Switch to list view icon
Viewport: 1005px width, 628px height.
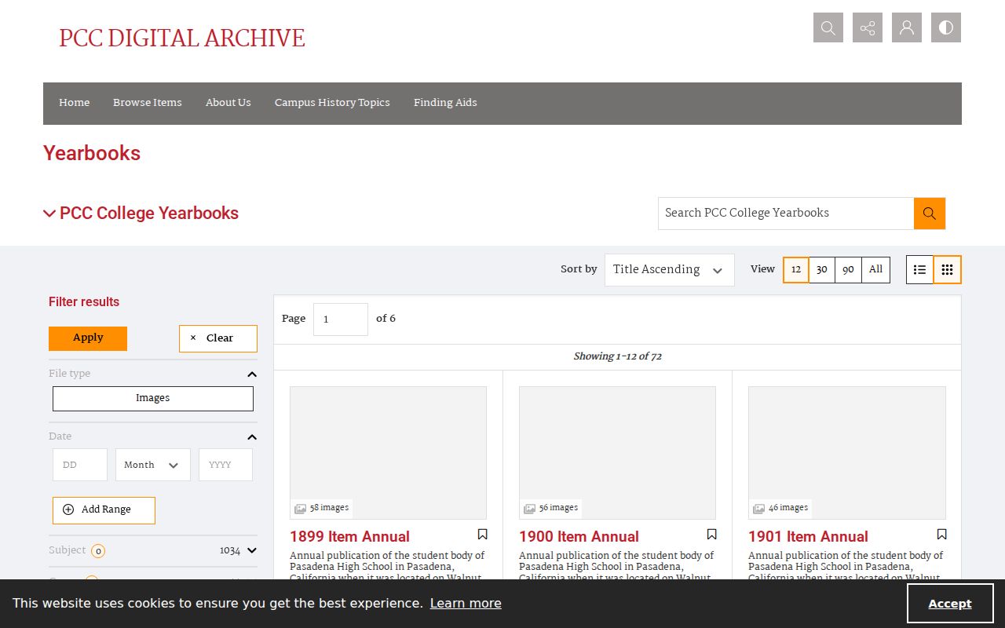(x=919, y=269)
